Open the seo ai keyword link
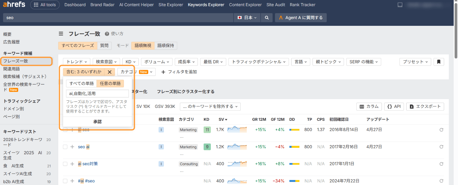 (x=84, y=147)
